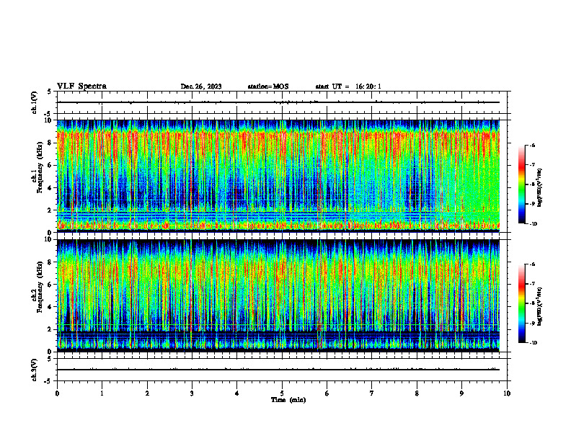The image size is (571, 441).
Task: Click the "2" kHz tick on ch.2 frequency axis
Action: [x=50, y=329]
